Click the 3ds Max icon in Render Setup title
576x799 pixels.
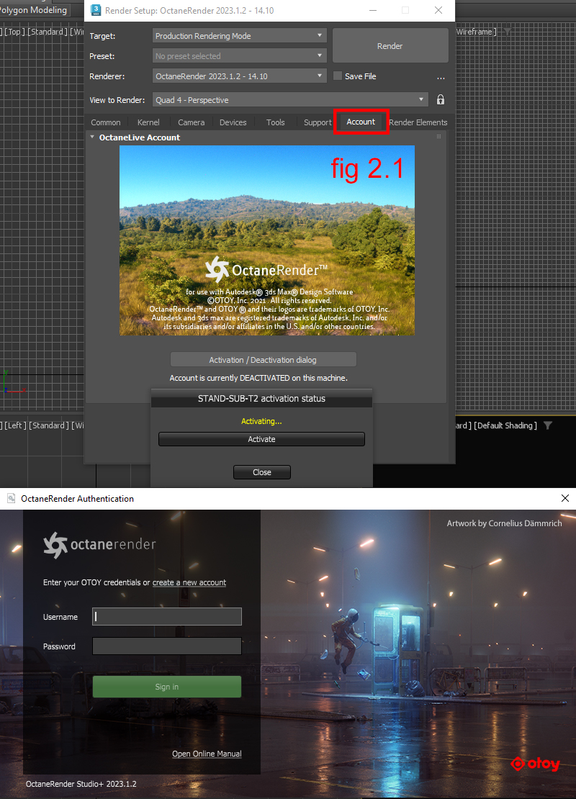[x=95, y=10]
